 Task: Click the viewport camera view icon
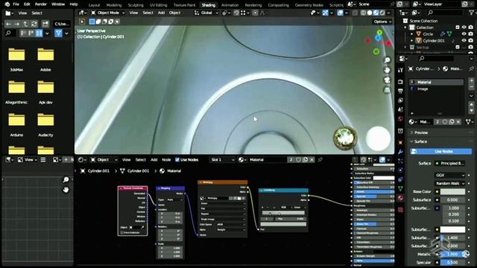387,80
